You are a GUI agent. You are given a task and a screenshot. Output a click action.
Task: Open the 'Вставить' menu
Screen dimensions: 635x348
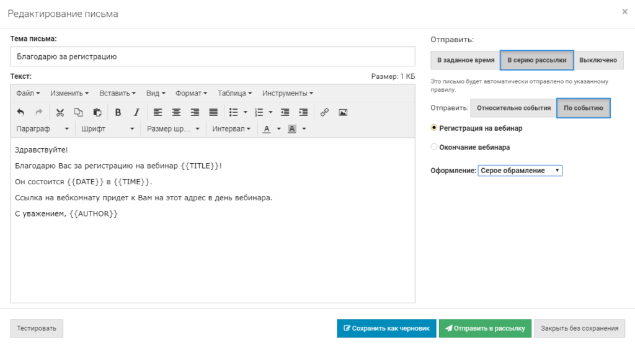118,93
